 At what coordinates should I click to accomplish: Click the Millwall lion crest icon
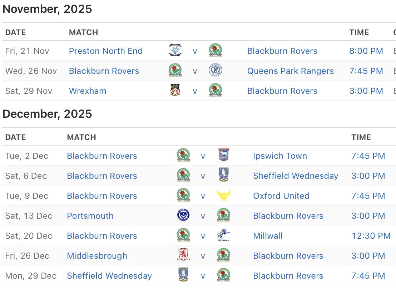(x=223, y=235)
